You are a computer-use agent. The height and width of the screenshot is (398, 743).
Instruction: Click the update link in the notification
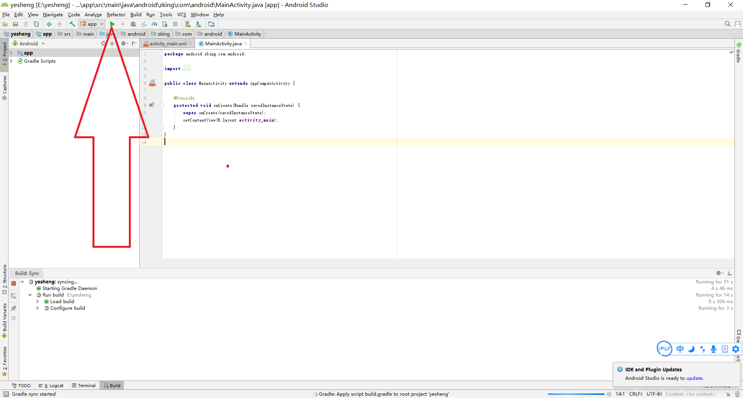[x=694, y=378]
